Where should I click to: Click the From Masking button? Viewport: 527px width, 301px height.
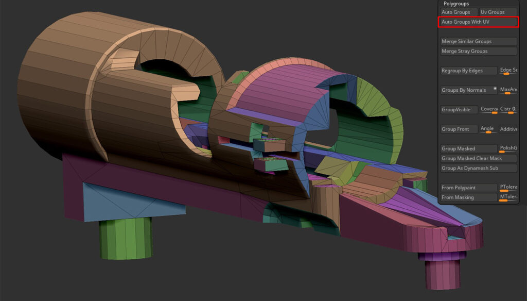tap(469, 197)
